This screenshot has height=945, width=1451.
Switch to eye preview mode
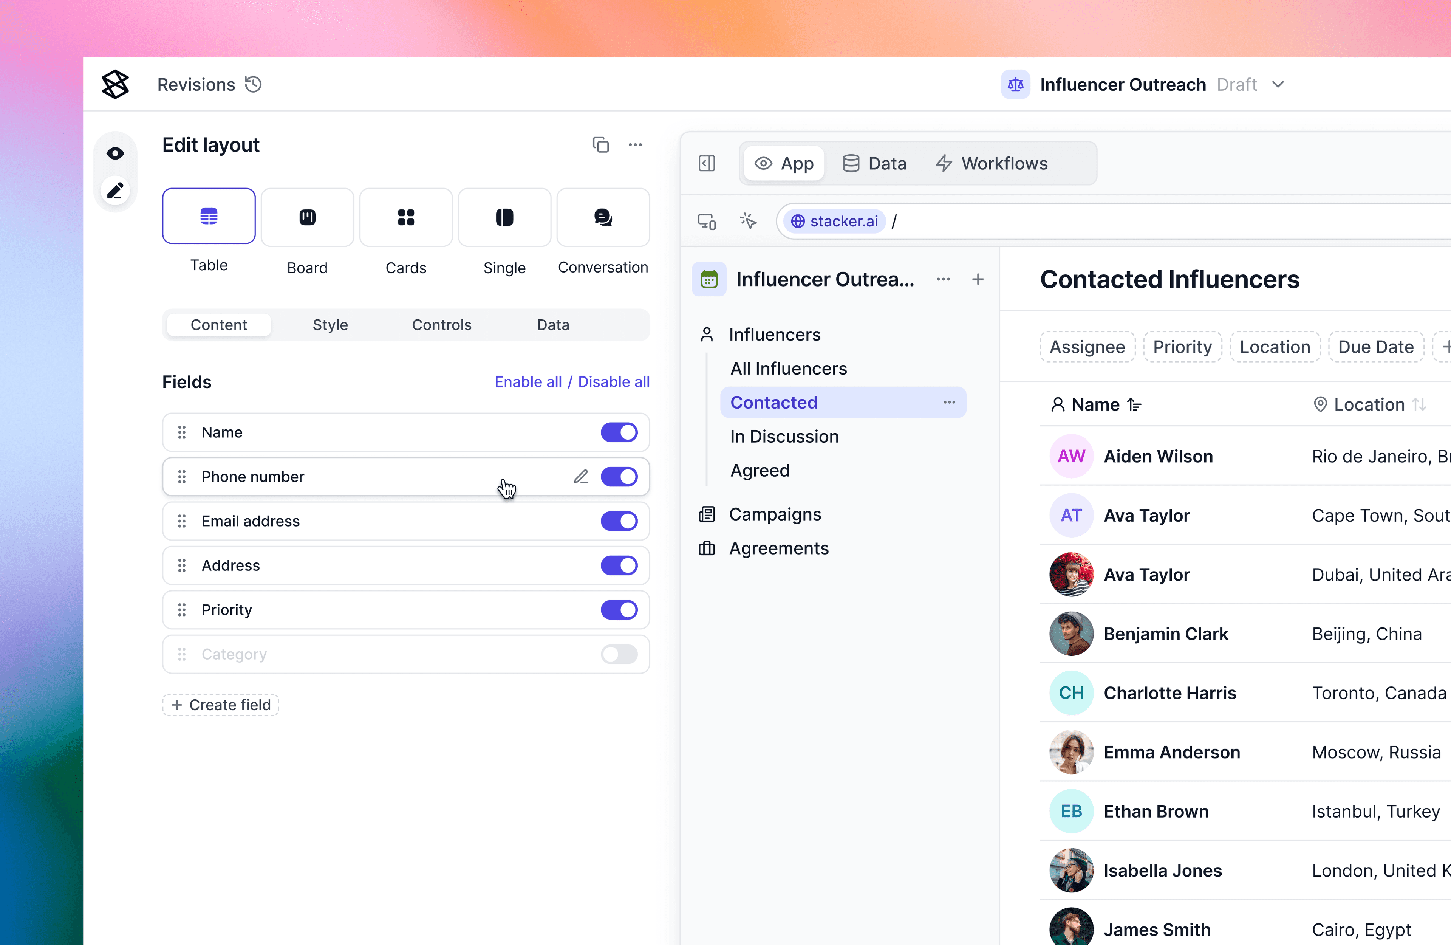115,153
